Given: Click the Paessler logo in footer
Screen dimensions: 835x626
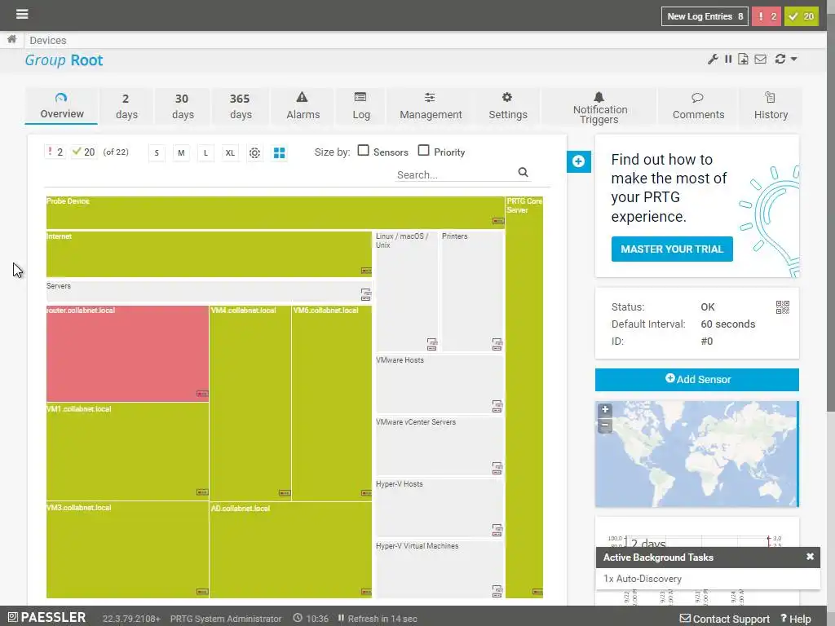Looking at the screenshot, I should (46, 618).
